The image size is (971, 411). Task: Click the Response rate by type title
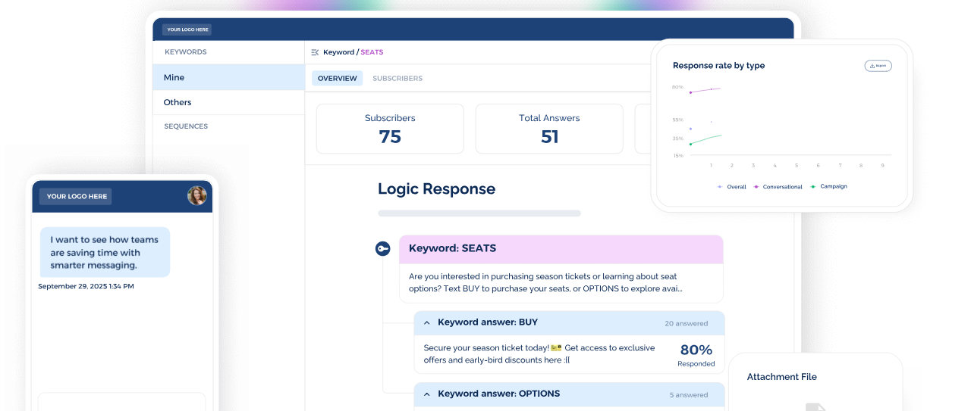point(718,66)
